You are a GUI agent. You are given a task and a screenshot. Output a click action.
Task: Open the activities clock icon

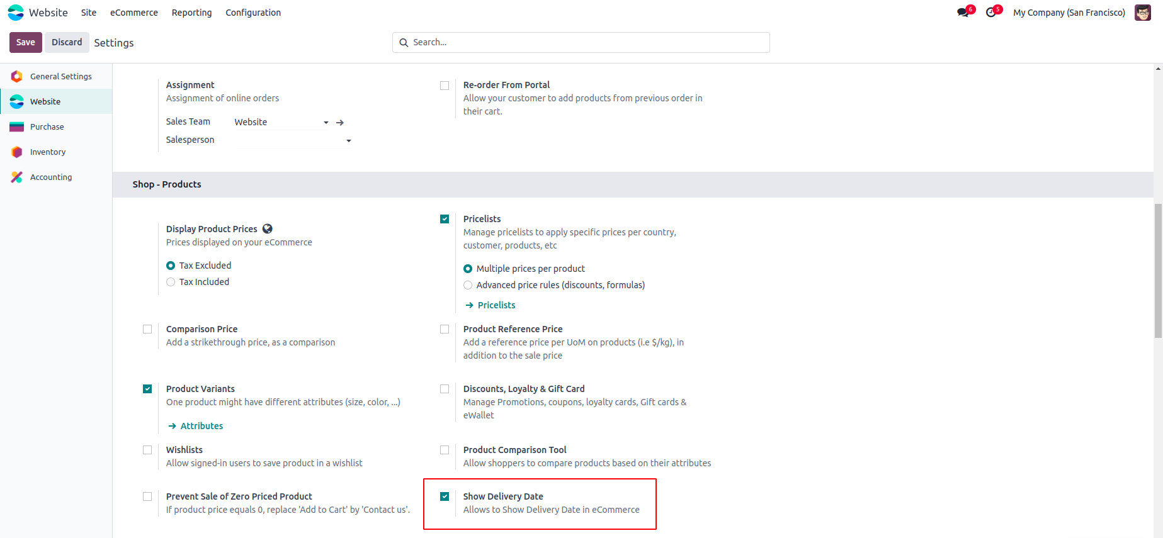991,13
